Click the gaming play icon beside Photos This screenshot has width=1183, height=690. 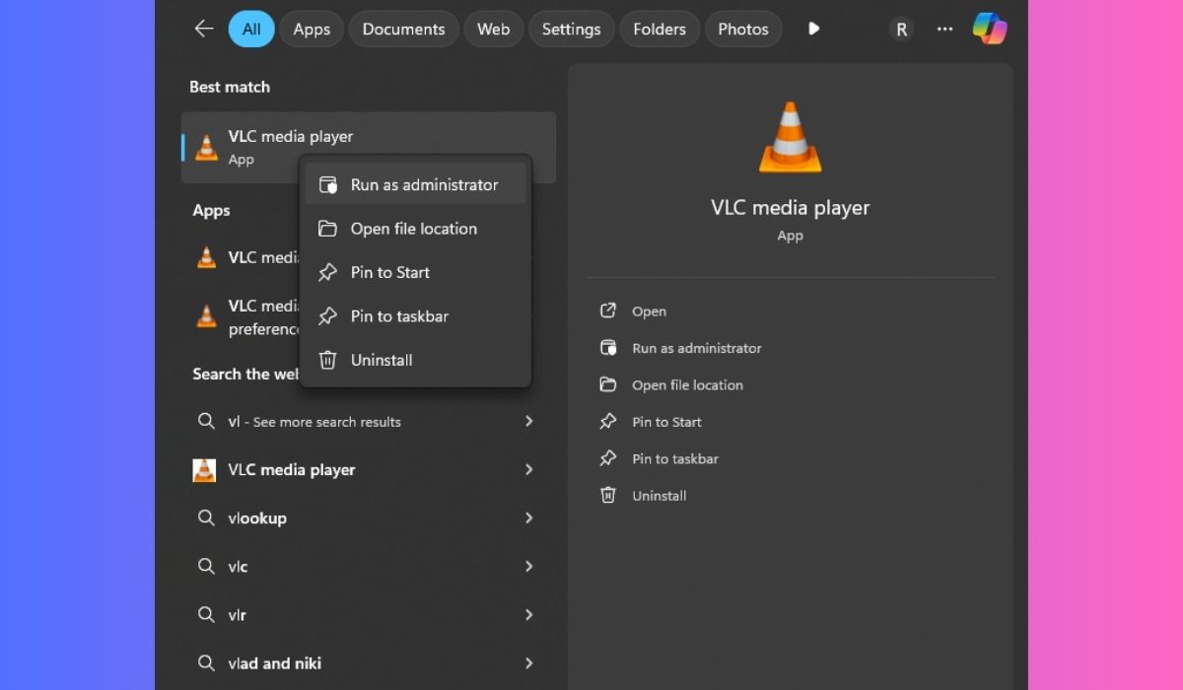click(813, 29)
